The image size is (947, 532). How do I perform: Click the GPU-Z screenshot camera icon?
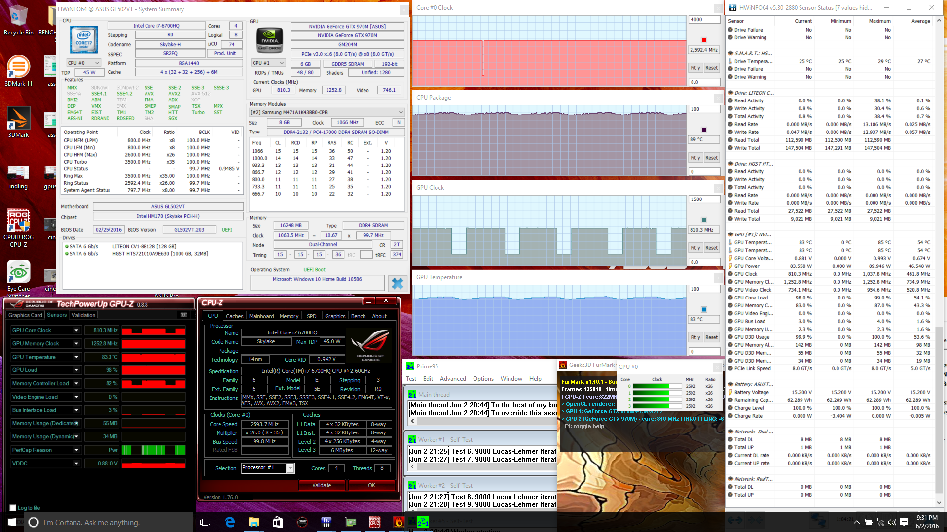[183, 315]
